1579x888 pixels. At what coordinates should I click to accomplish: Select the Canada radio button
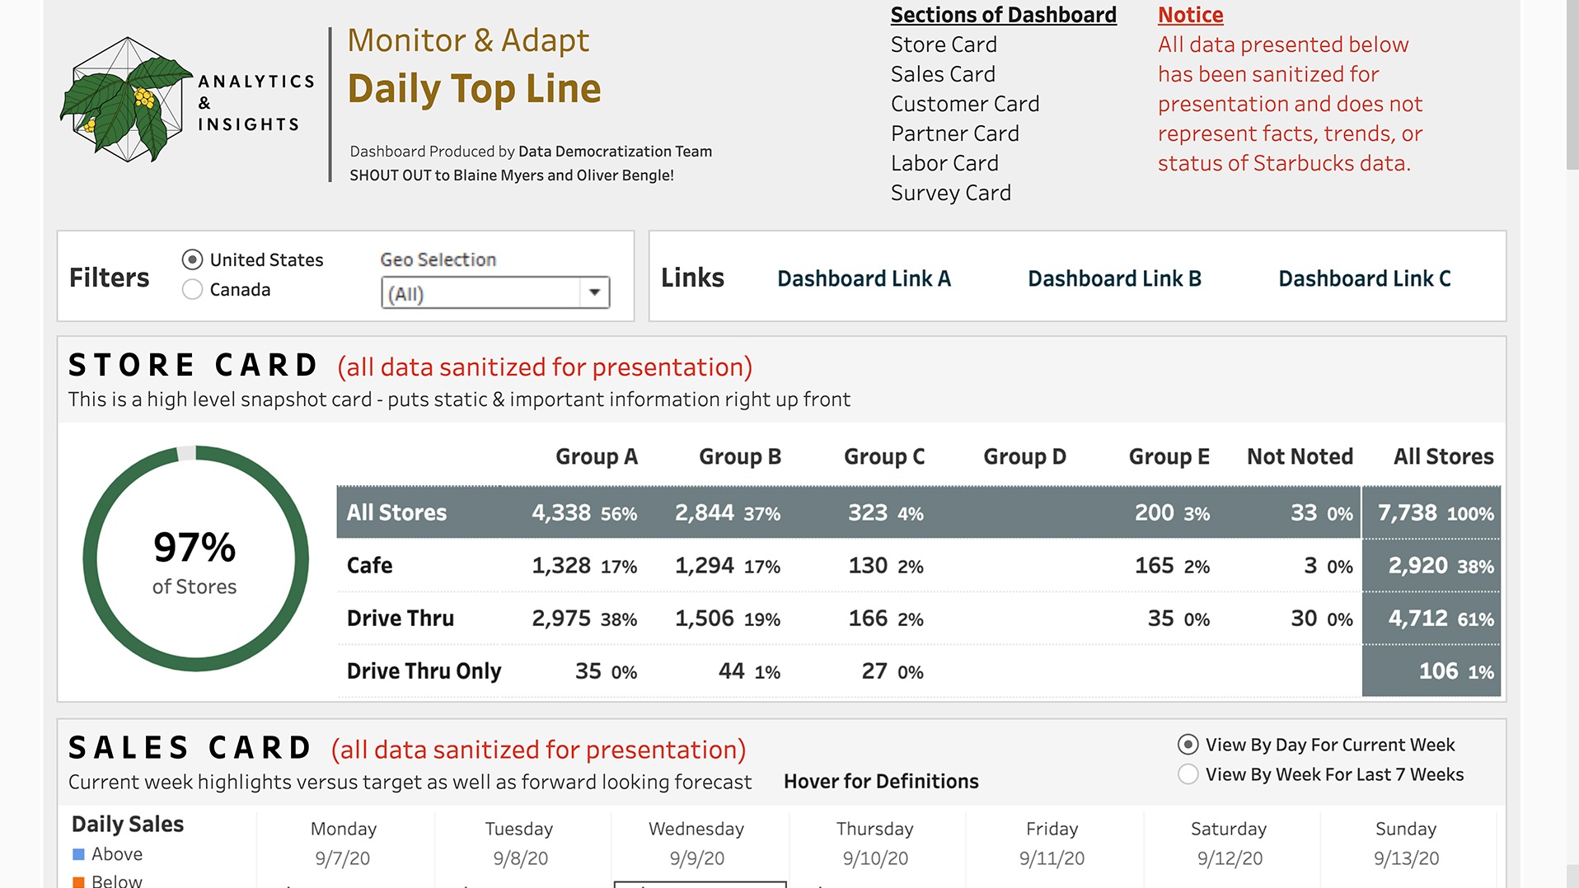[x=192, y=290]
